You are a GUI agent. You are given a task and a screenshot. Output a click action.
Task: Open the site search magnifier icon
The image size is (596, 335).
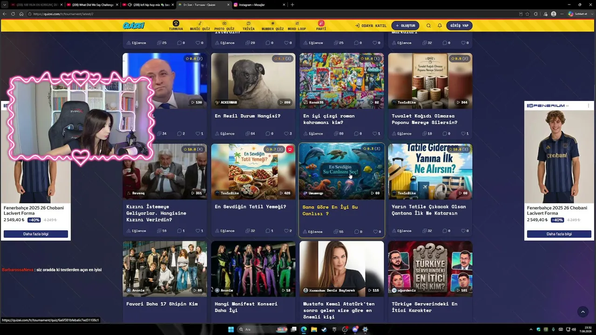[x=428, y=26]
